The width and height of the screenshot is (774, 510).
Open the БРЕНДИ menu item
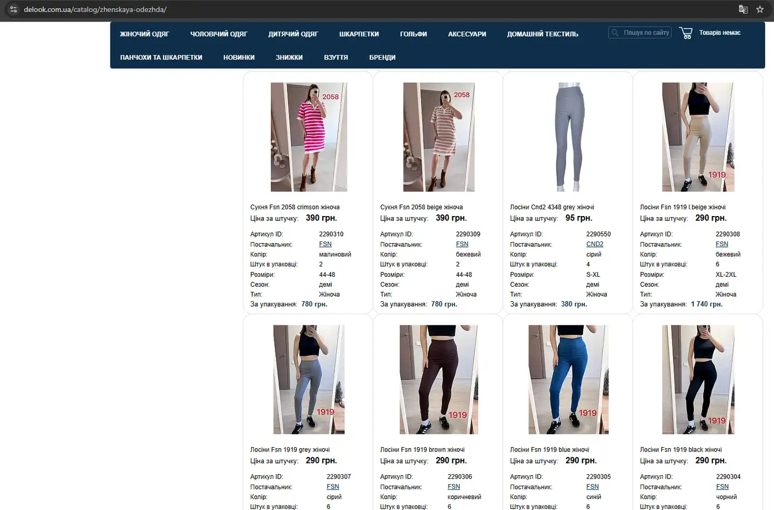click(x=383, y=57)
